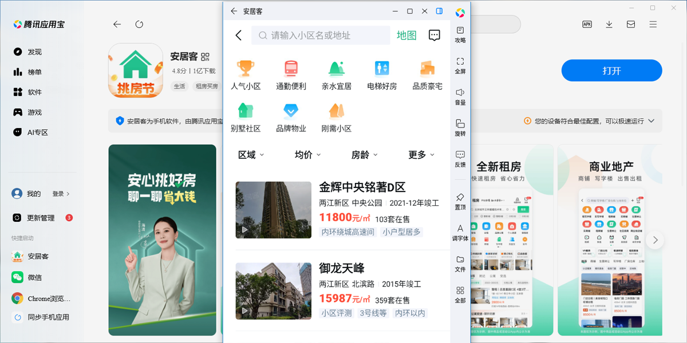Expand 登录 next to 我的

point(61,194)
